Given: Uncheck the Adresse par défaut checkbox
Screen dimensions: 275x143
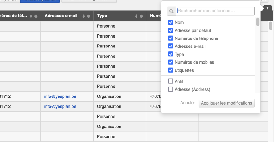Looking at the screenshot, I should 171,30.
